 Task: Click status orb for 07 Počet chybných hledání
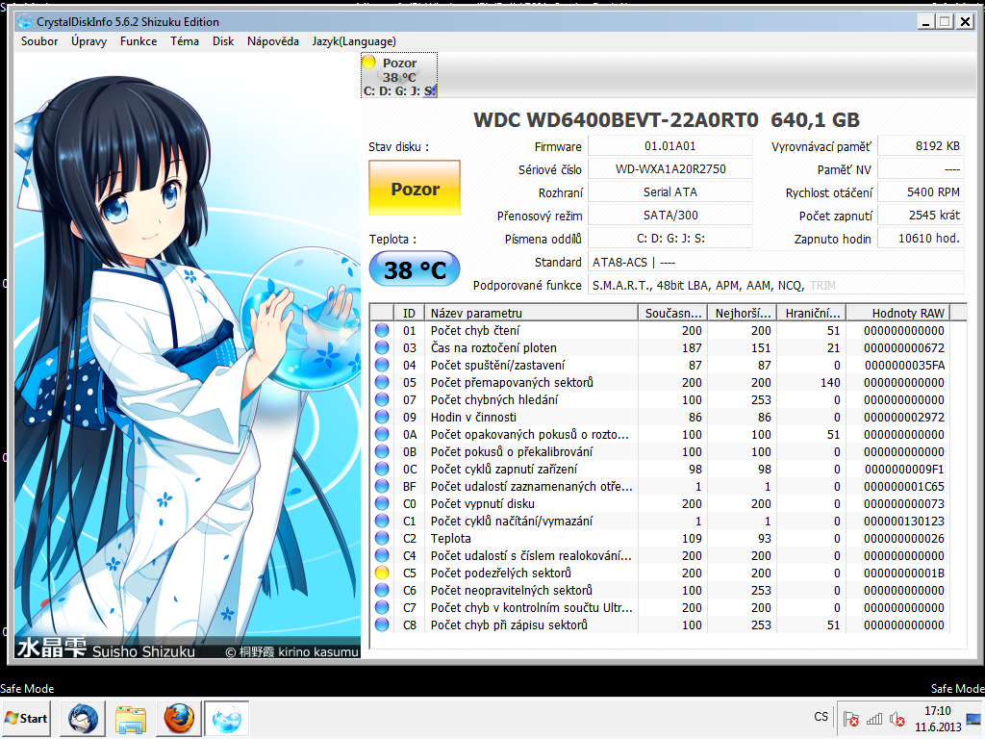point(382,399)
